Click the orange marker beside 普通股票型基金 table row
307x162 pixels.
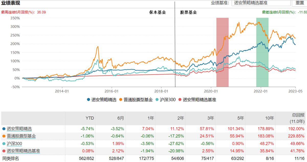(x=4, y=136)
